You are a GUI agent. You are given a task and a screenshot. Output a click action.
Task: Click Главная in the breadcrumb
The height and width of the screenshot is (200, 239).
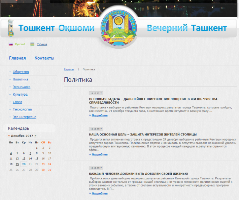[x=69, y=69]
